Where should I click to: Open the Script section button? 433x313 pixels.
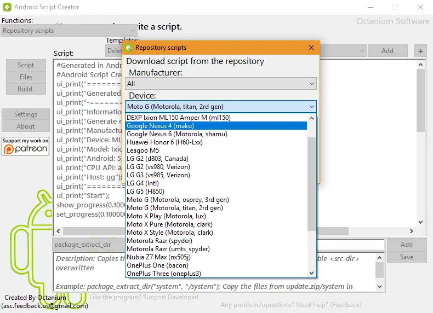pyautogui.click(x=26, y=65)
